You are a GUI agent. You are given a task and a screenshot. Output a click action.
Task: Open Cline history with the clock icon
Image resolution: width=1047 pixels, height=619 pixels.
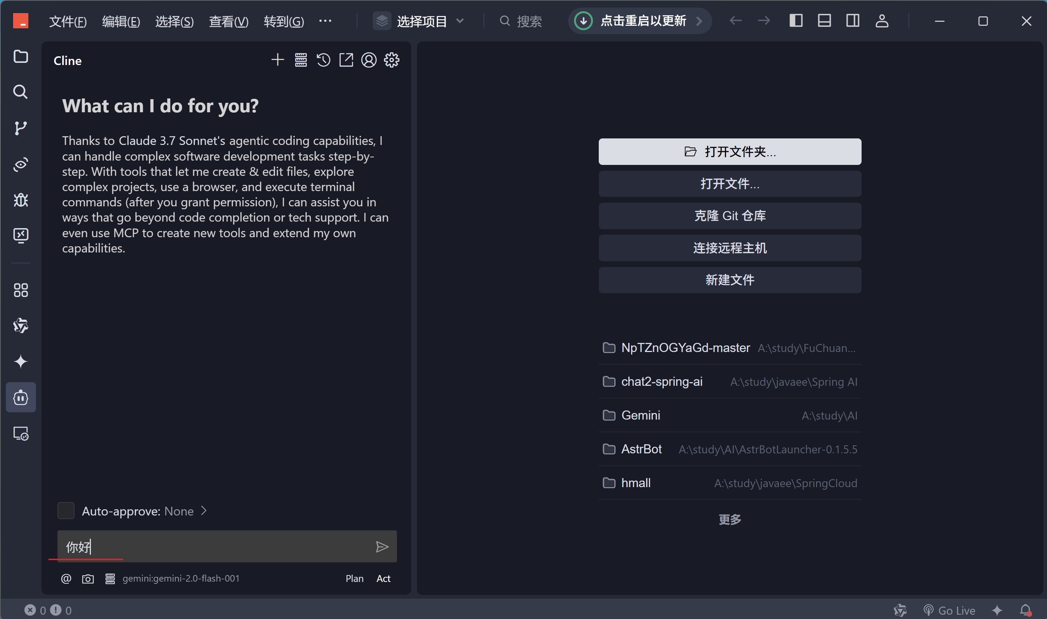coord(324,60)
